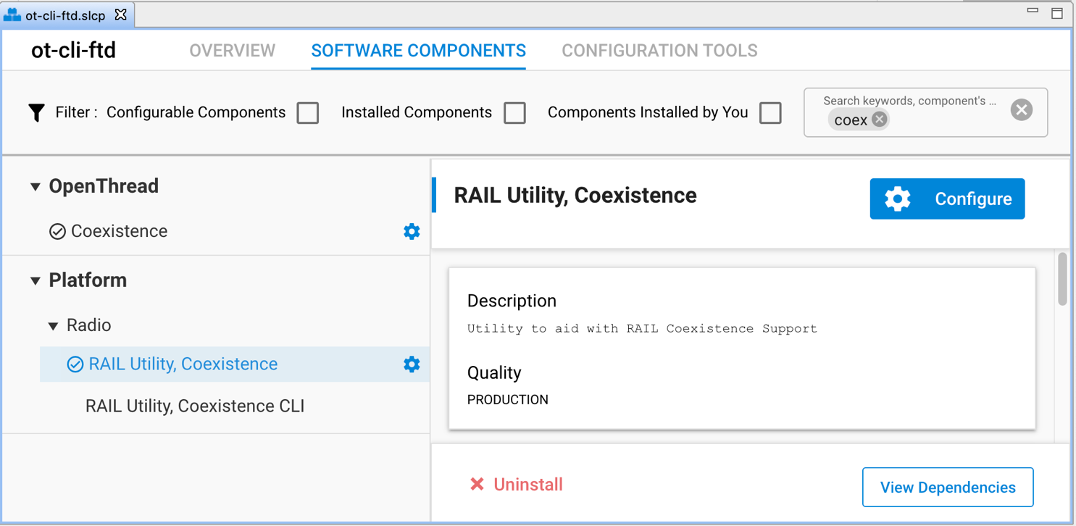Check the Installed Components filter
1076x526 pixels.
point(514,113)
